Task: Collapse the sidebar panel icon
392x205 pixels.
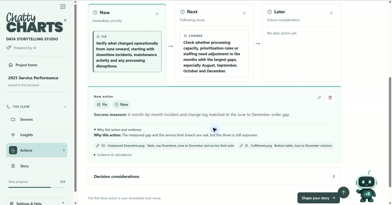Action: [x=63, y=6]
